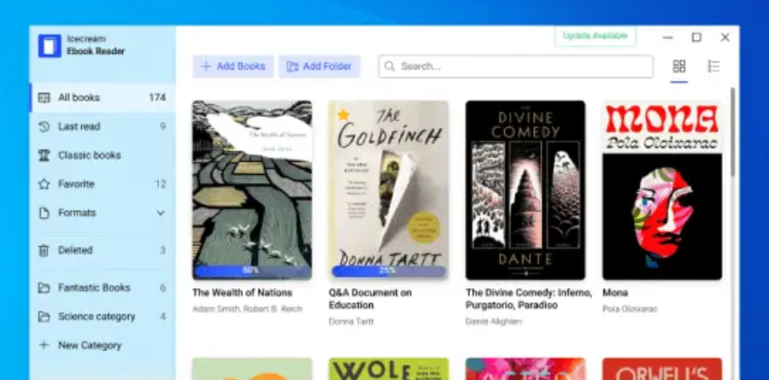Click the All books library icon
This screenshot has width=769, height=380.
click(44, 98)
